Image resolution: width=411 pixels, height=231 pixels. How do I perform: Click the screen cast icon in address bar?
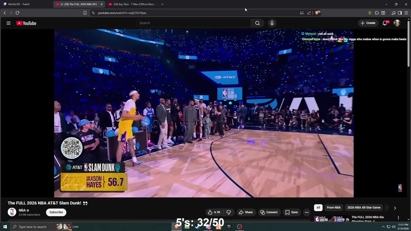[302, 13]
